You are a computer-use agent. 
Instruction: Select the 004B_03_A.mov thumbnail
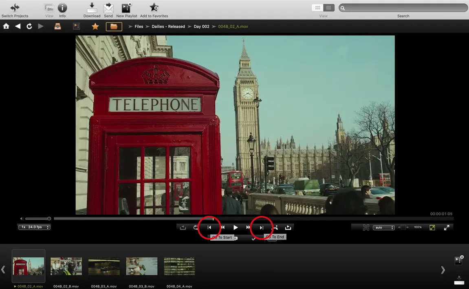104,266
